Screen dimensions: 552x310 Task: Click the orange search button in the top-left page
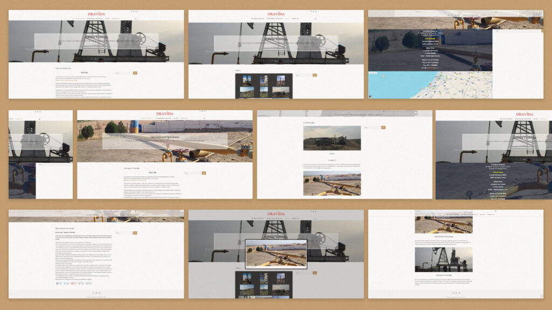[135, 73]
